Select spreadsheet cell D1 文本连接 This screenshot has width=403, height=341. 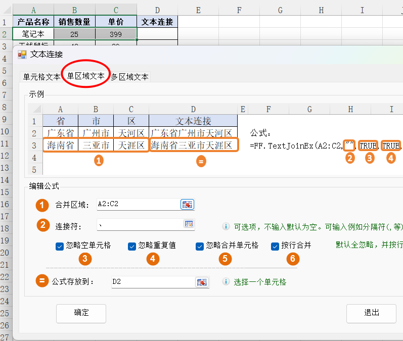157,22
